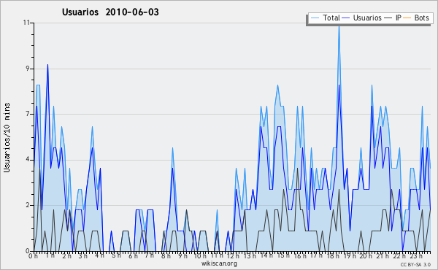Click the y-axis value 7

click(28, 114)
